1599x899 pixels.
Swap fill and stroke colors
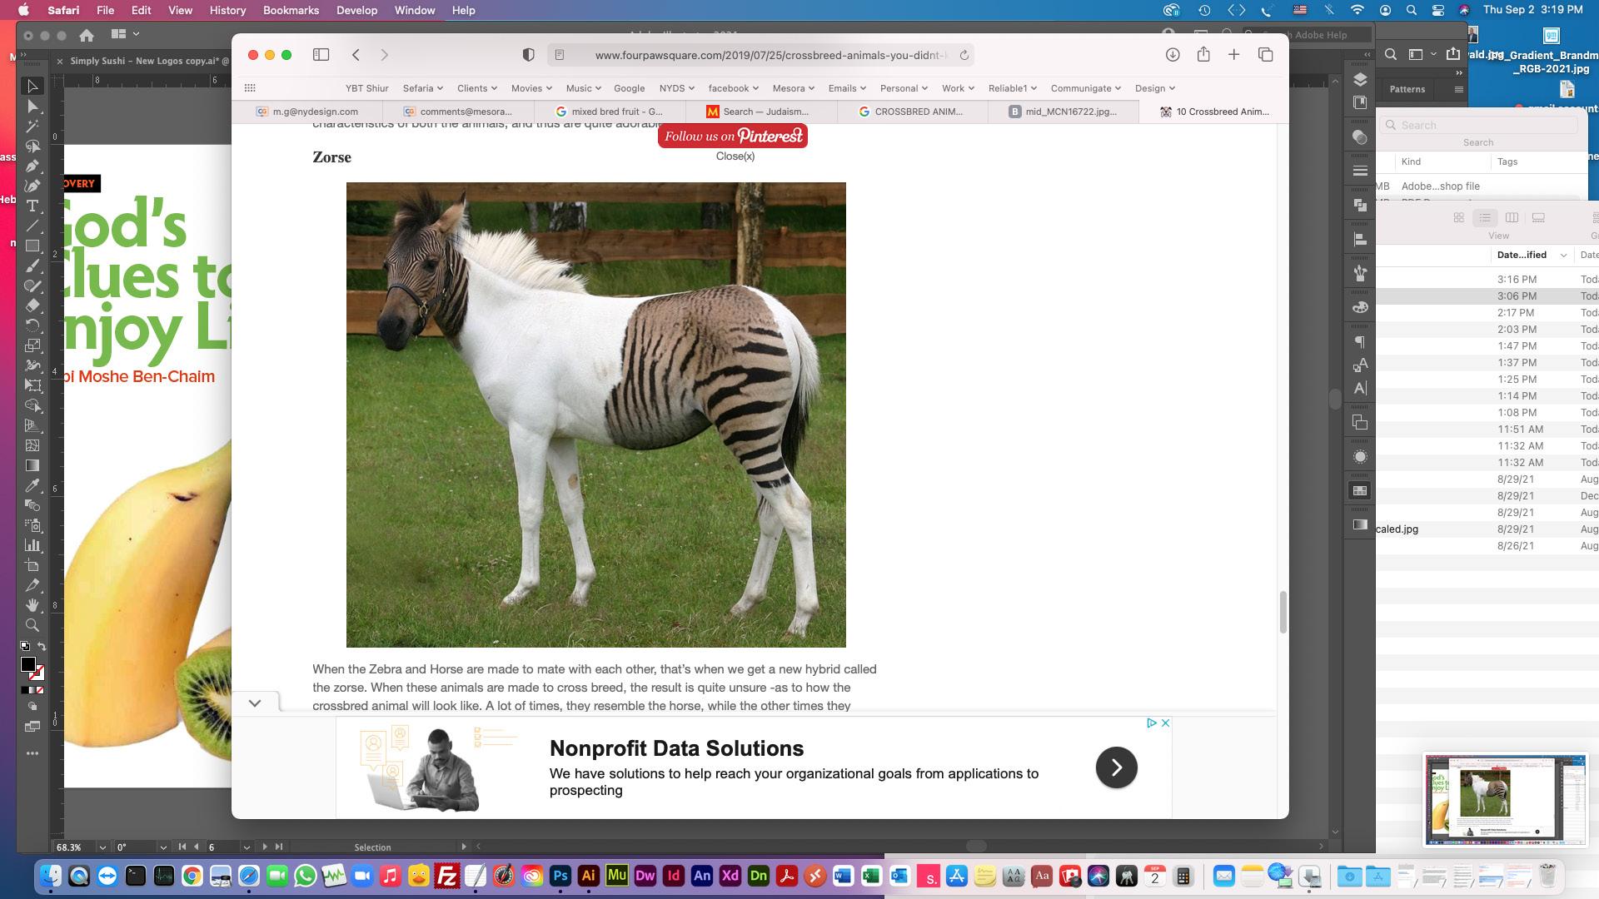tap(42, 647)
